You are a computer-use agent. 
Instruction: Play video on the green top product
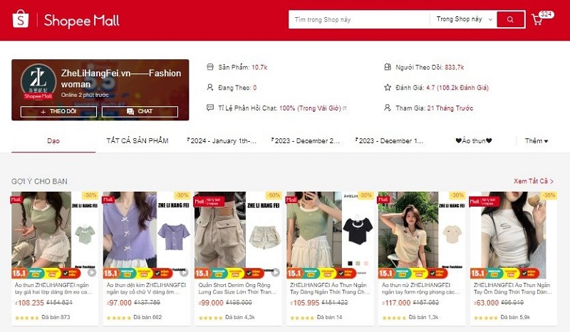point(92,272)
